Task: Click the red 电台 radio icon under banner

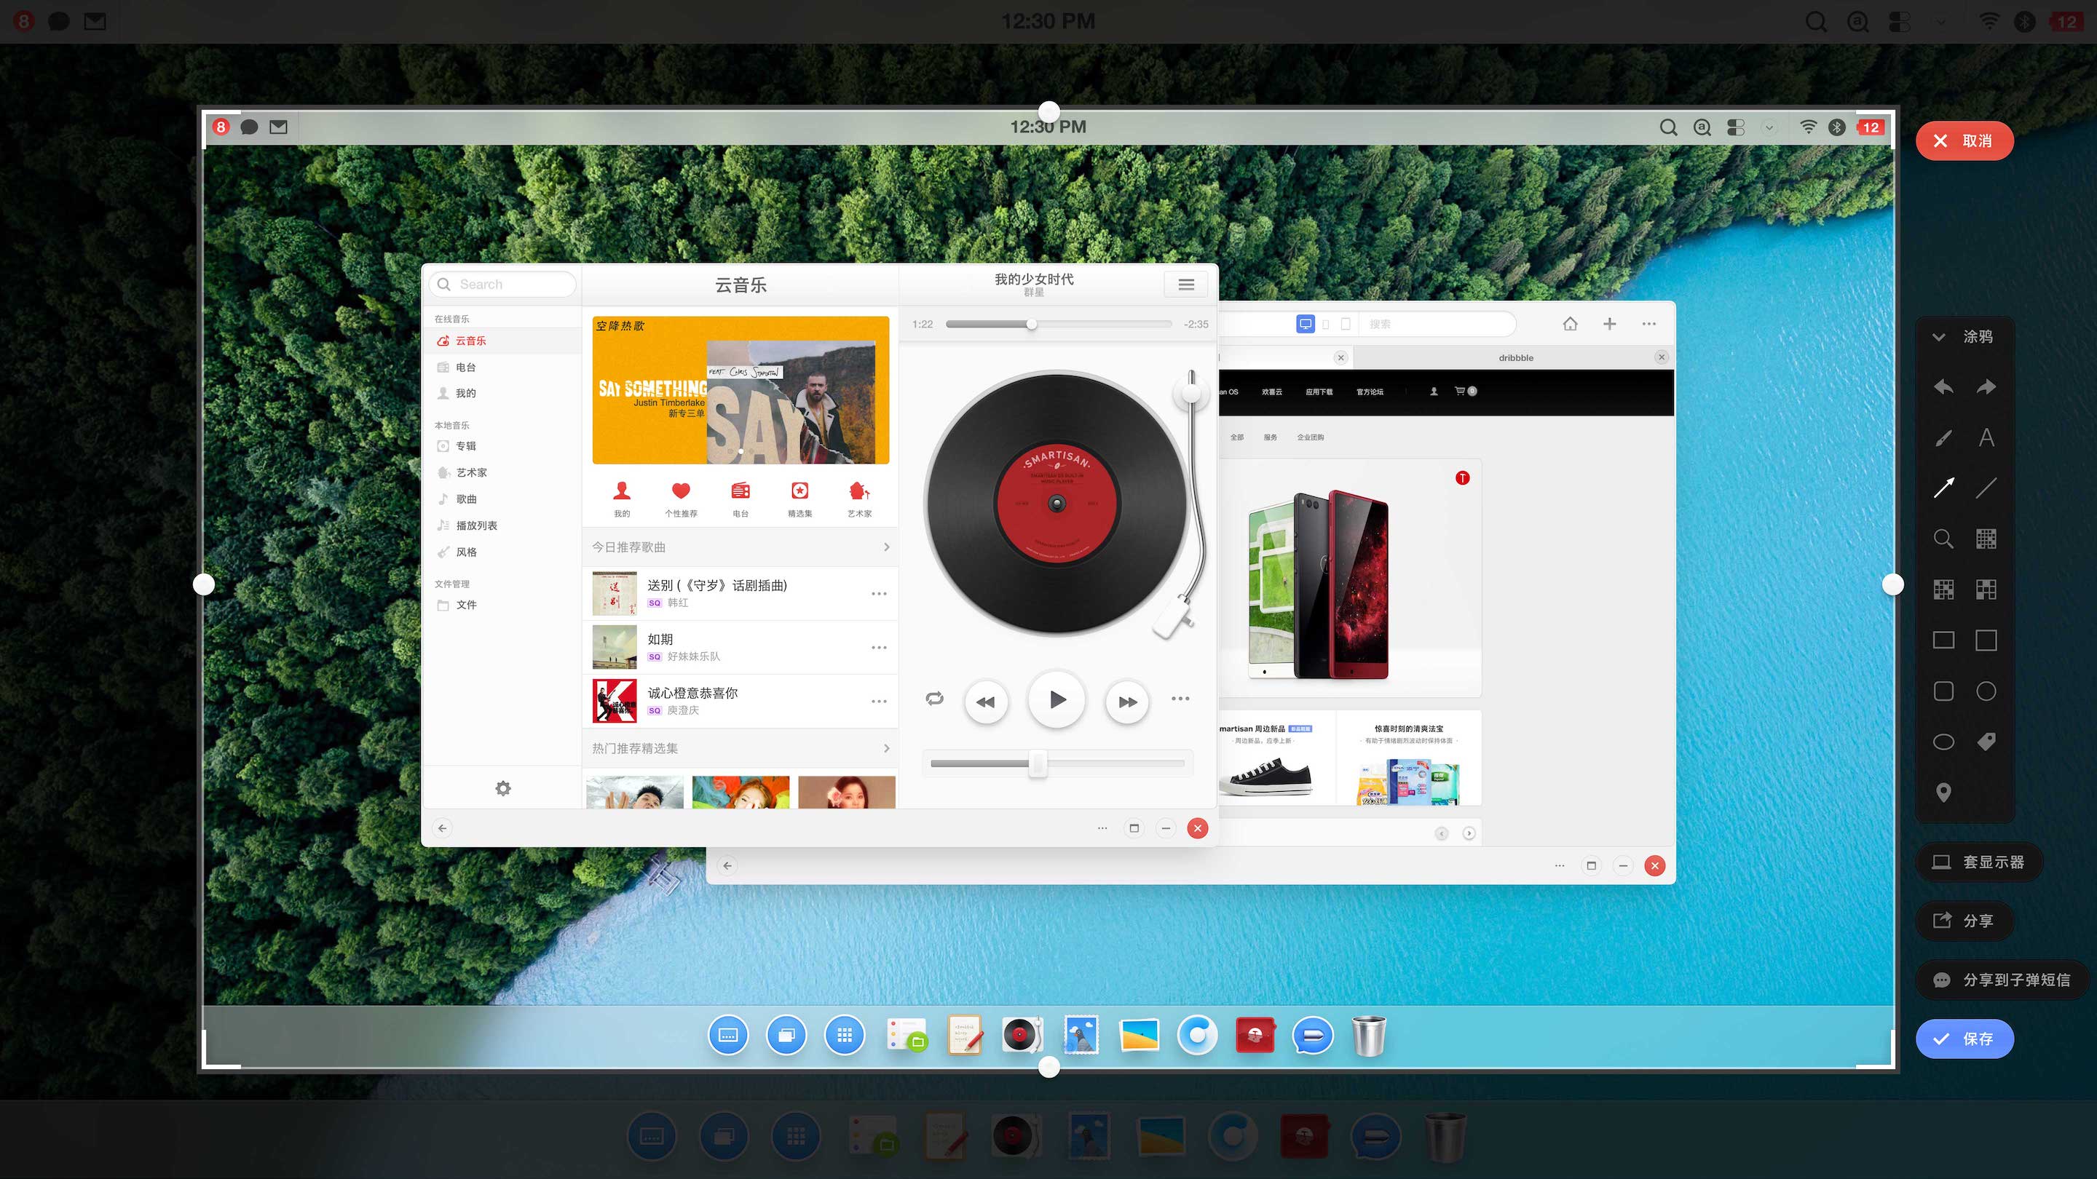Action: [741, 491]
